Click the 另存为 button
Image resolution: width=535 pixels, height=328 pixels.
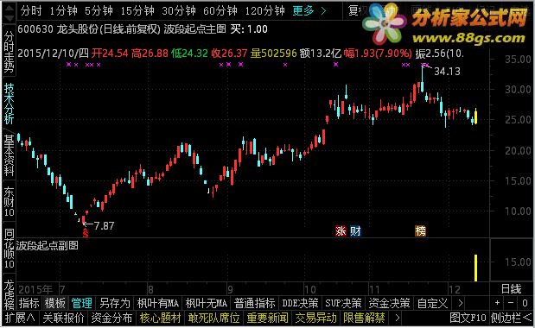[115, 303]
